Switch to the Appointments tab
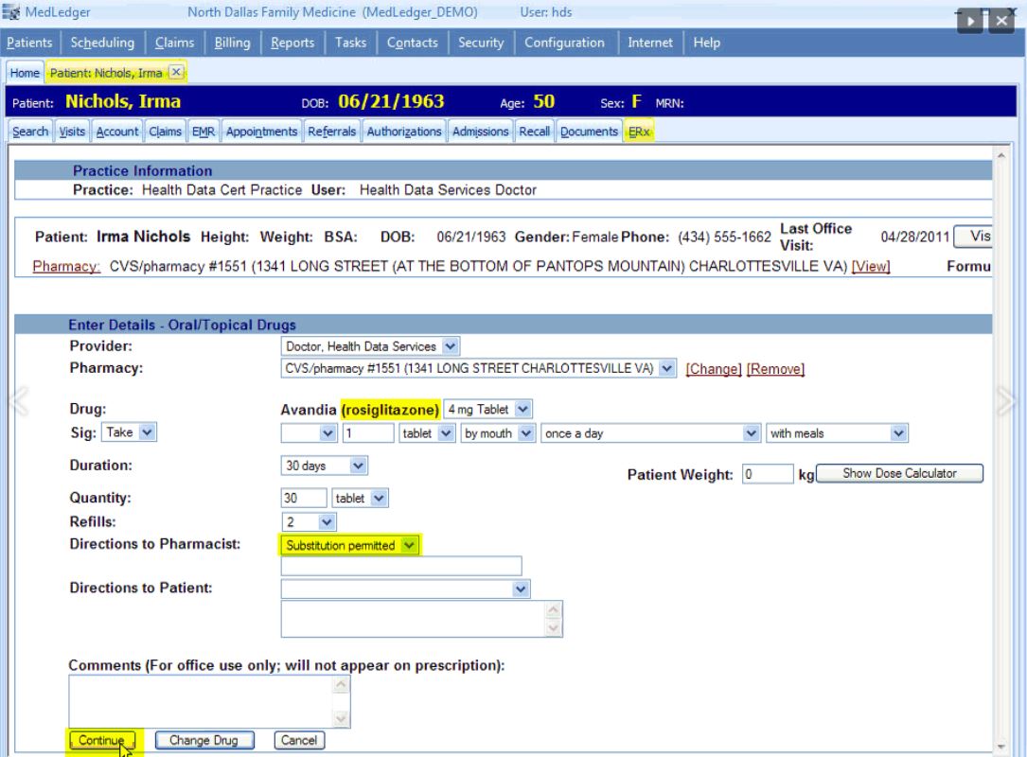Screen dimensions: 1027x757 point(261,132)
